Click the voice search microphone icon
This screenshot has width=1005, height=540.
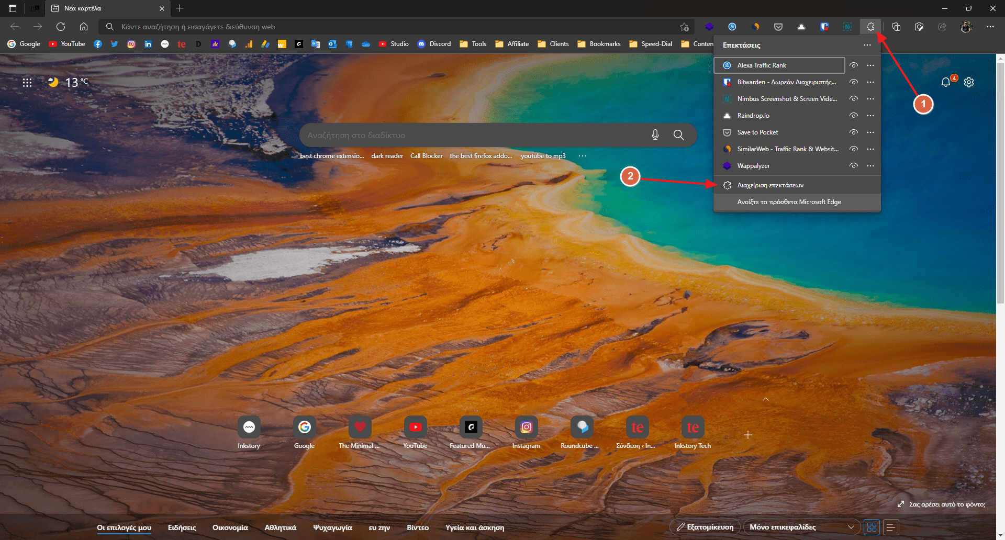pos(655,135)
